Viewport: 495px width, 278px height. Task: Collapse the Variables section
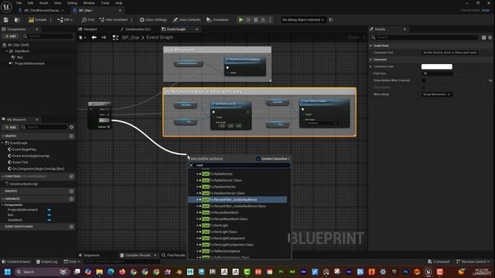(3, 199)
